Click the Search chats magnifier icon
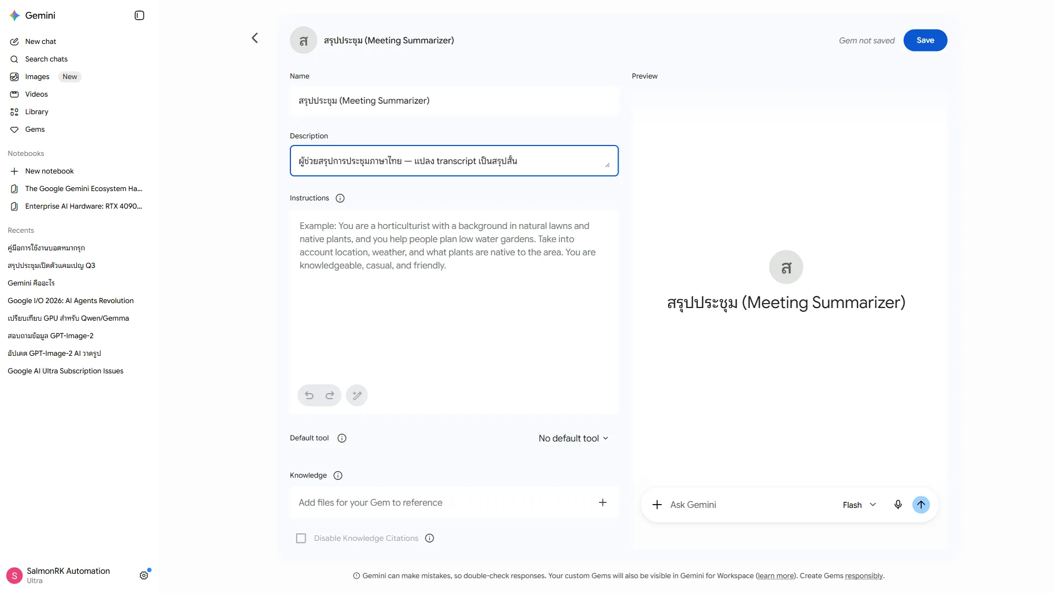 point(14,59)
